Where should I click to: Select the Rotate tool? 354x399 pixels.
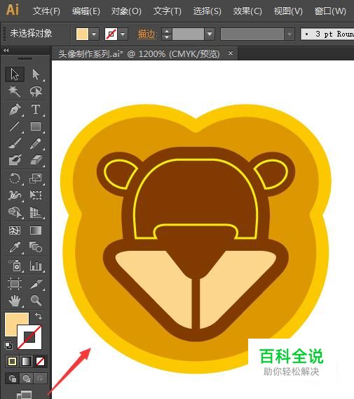tap(15, 178)
